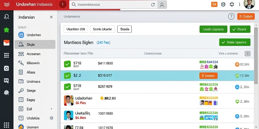Open the red inbox icon in dark rail
The image size is (259, 129).
click(6, 43)
